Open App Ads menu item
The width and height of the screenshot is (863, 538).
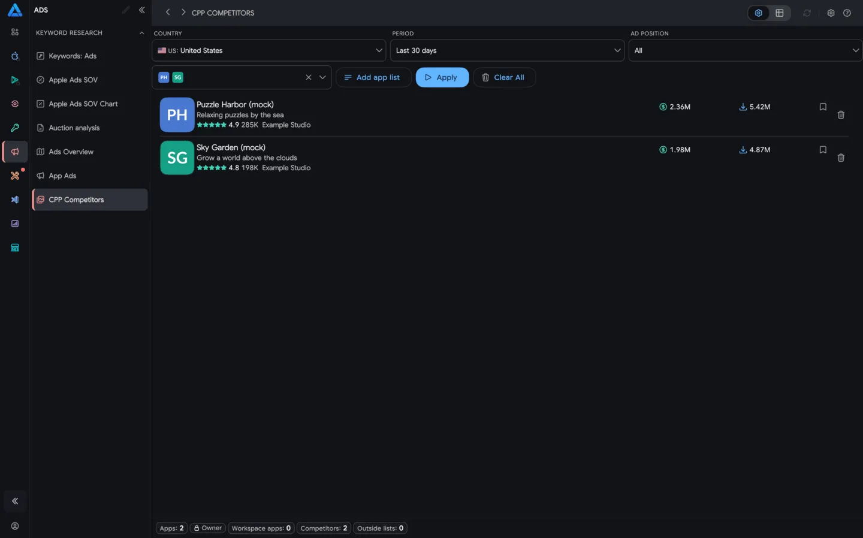click(89, 176)
